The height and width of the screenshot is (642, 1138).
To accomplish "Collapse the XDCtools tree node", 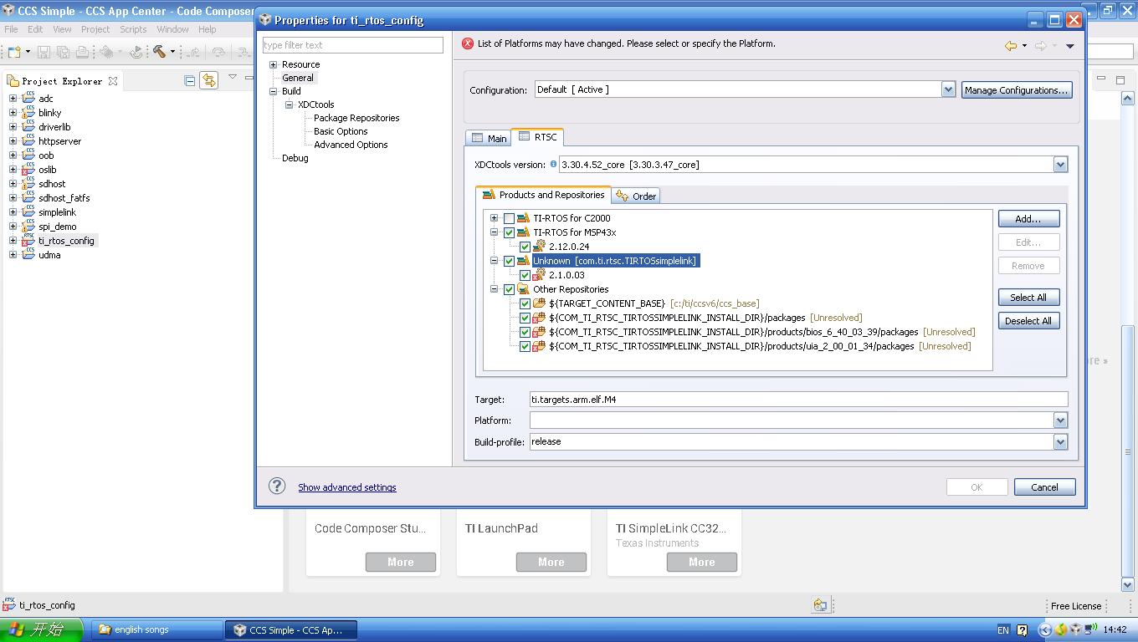I will [289, 104].
